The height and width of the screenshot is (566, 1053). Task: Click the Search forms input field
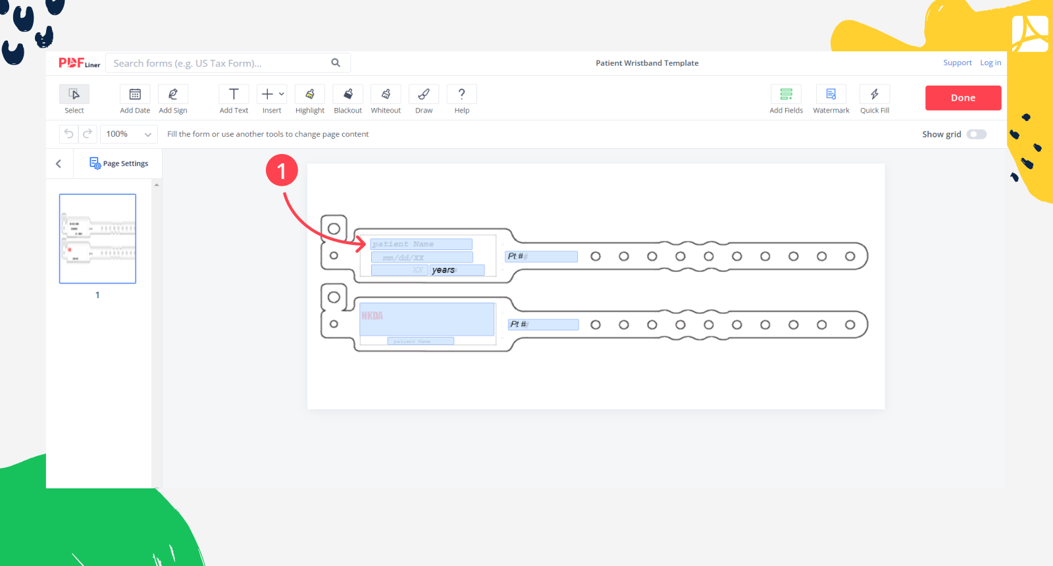click(x=220, y=63)
